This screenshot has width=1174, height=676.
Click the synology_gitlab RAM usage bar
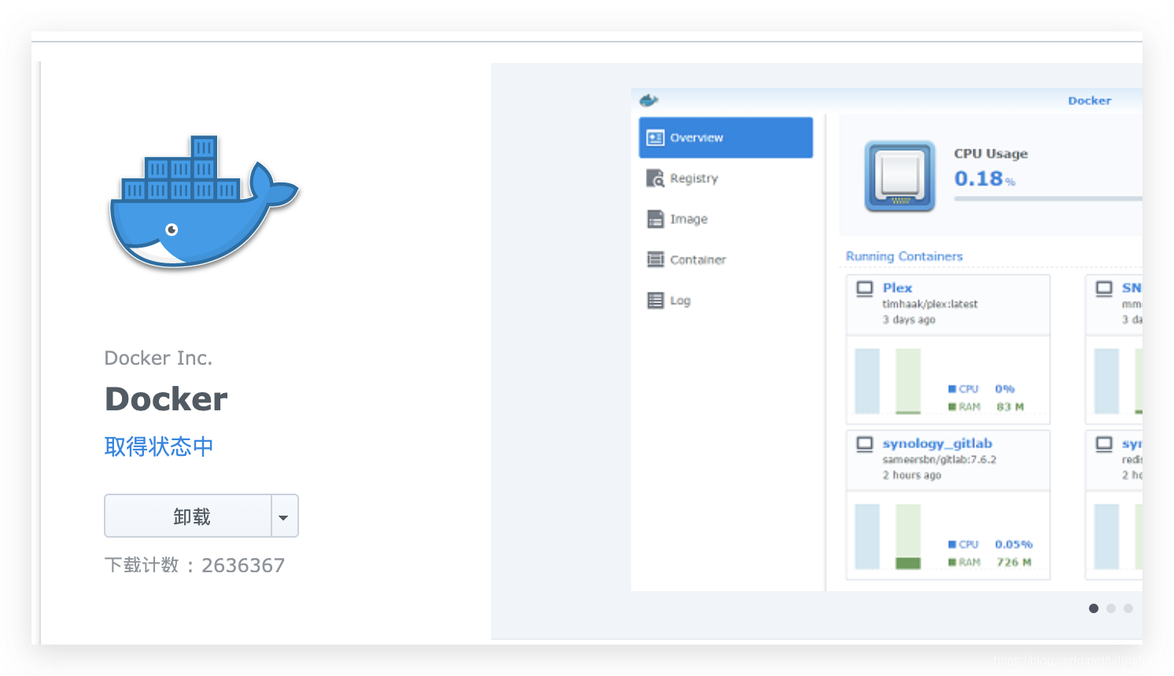(x=908, y=537)
